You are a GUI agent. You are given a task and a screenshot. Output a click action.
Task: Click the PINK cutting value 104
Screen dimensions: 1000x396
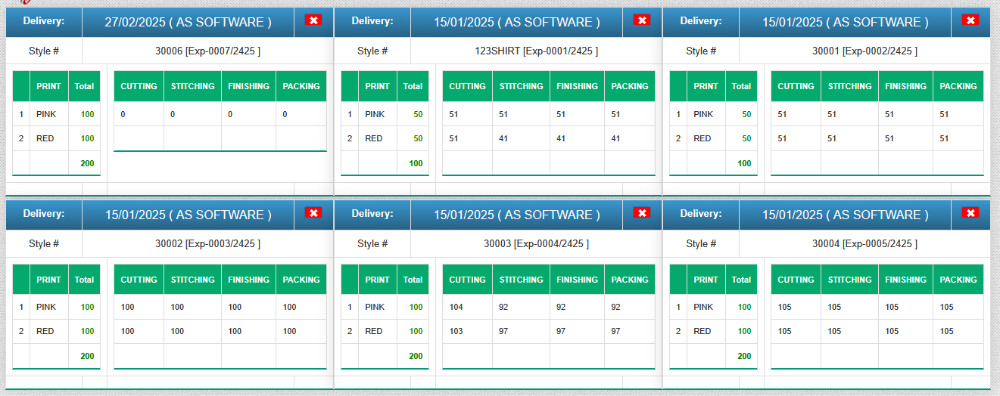coord(456,307)
